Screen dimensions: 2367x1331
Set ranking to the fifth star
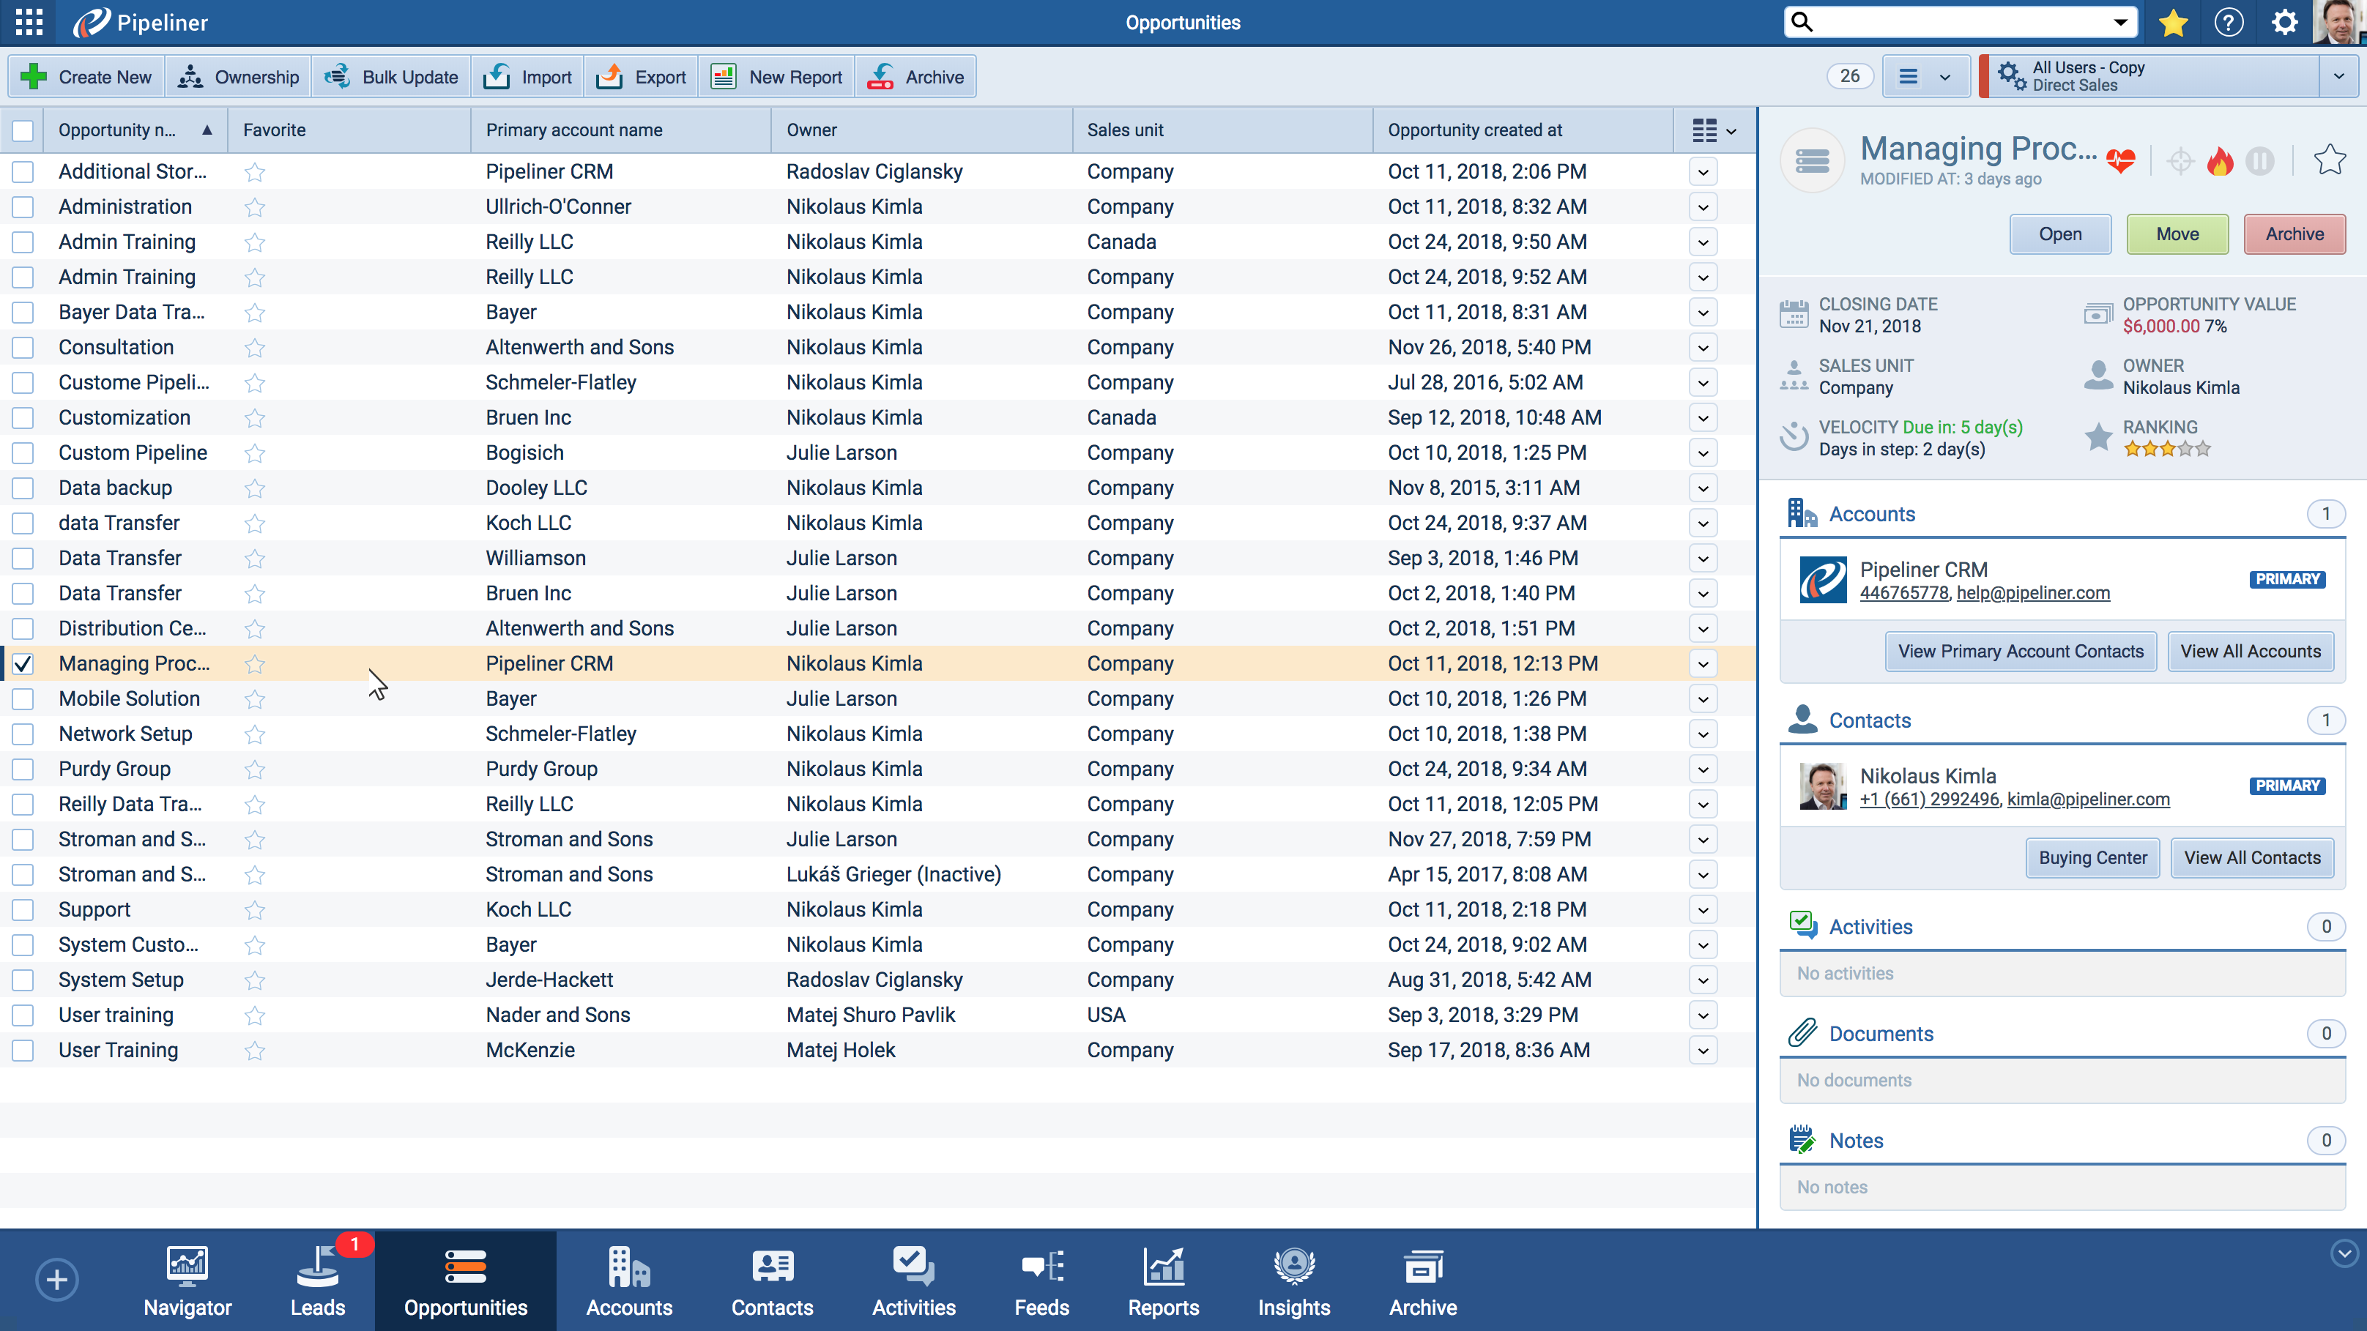[2204, 450]
